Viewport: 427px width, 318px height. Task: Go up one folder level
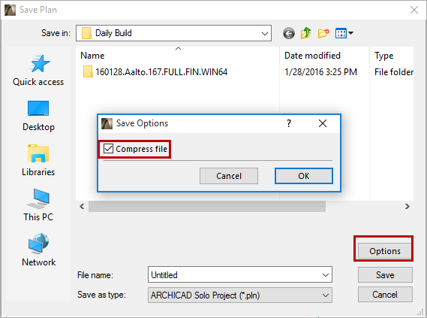pos(306,33)
